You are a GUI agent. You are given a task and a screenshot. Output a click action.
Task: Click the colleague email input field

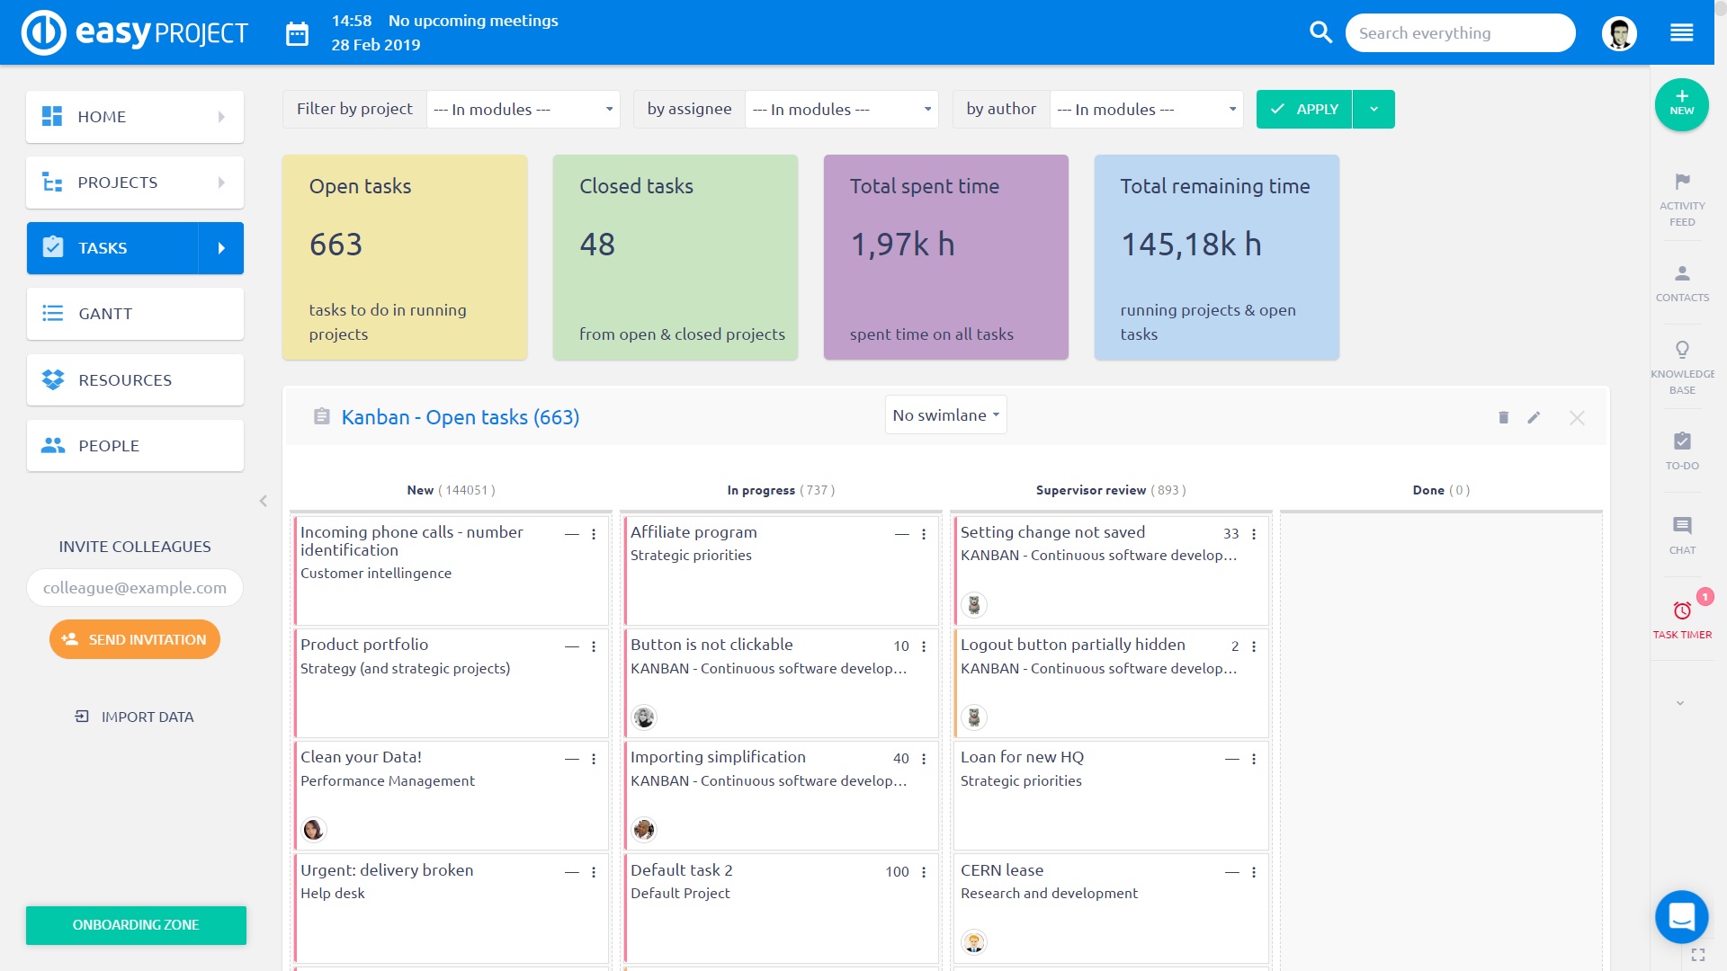[x=135, y=588]
